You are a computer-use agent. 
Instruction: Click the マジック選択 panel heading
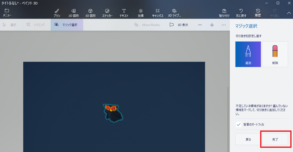pyautogui.click(x=246, y=26)
